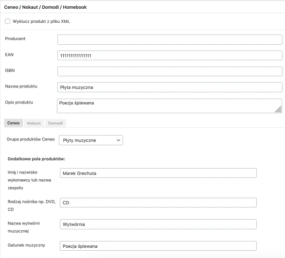Click the Rodzaj nośnika field
Screen dimensions: 285x258
click(158, 203)
